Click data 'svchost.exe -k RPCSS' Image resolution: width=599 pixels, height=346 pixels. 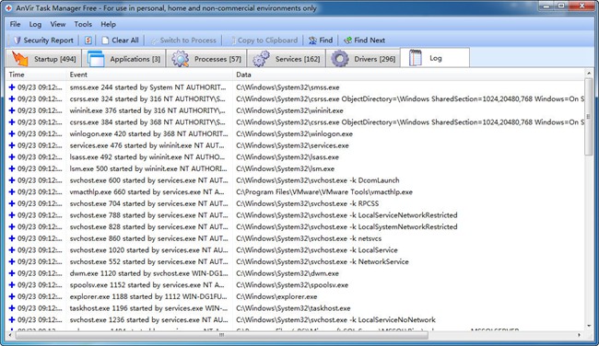pos(308,203)
